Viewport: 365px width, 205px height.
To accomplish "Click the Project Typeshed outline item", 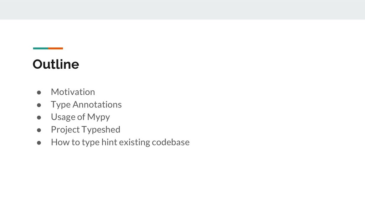I will [86, 130].
